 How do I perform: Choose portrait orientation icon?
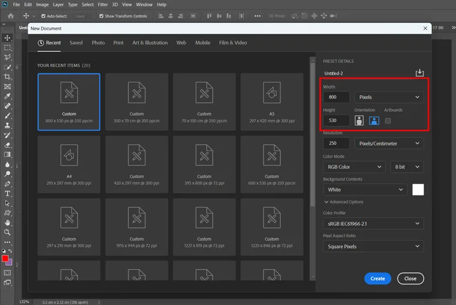point(359,120)
